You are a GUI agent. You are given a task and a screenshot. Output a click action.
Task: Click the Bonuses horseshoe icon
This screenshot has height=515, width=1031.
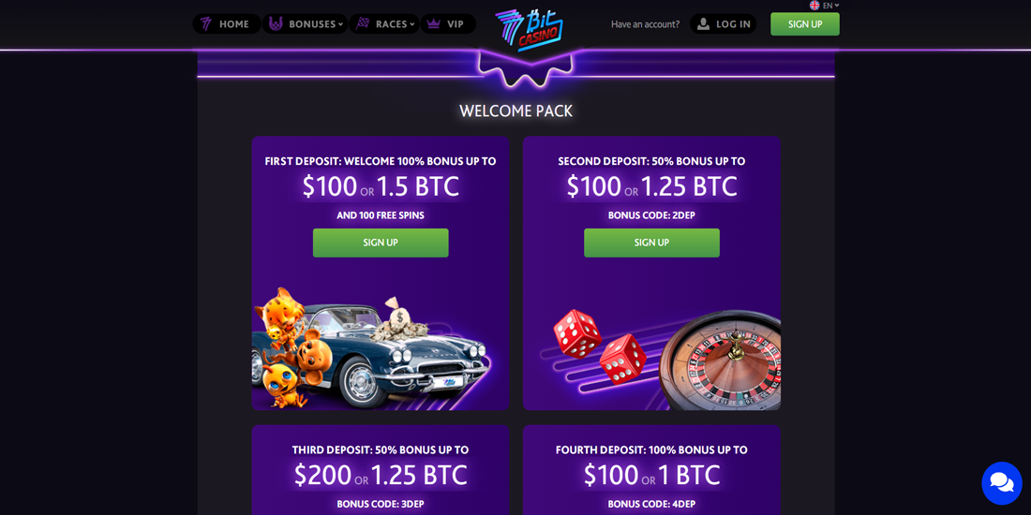point(276,24)
